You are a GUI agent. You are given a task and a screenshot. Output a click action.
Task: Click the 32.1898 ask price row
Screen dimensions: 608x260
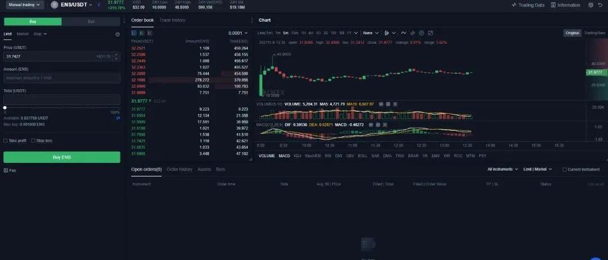(x=190, y=80)
